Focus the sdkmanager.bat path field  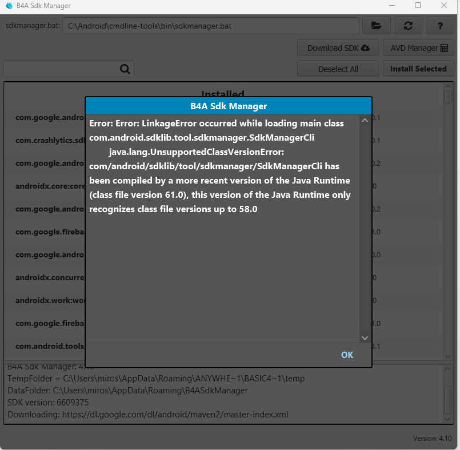coord(211,26)
